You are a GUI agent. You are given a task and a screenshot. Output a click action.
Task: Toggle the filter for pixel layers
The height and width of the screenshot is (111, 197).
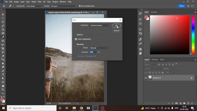pos(159,64)
